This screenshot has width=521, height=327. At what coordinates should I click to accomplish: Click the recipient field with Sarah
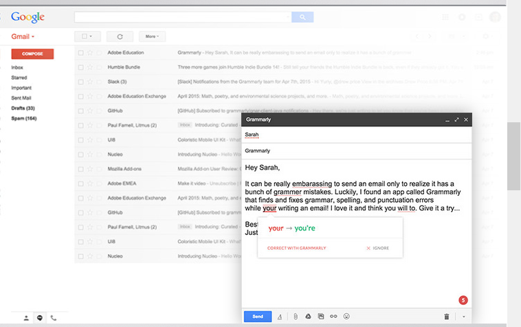(x=357, y=135)
